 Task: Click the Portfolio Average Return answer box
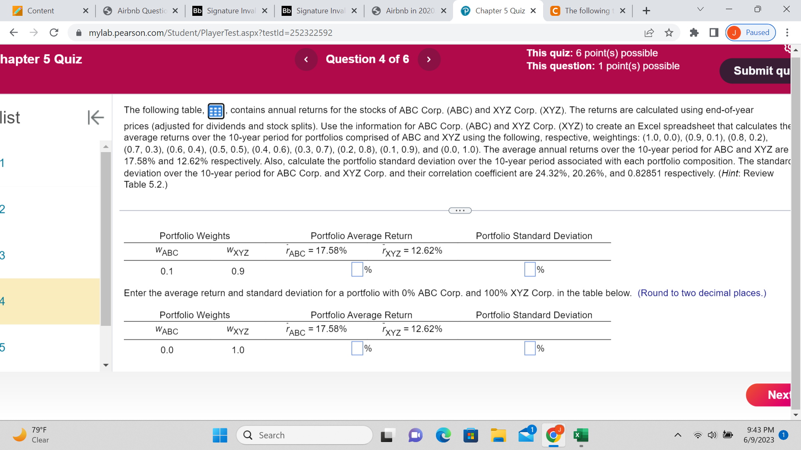357,269
